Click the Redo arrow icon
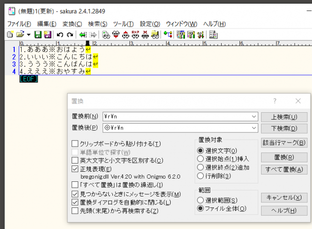The width and height of the screenshot is (312, 229). click(70, 34)
